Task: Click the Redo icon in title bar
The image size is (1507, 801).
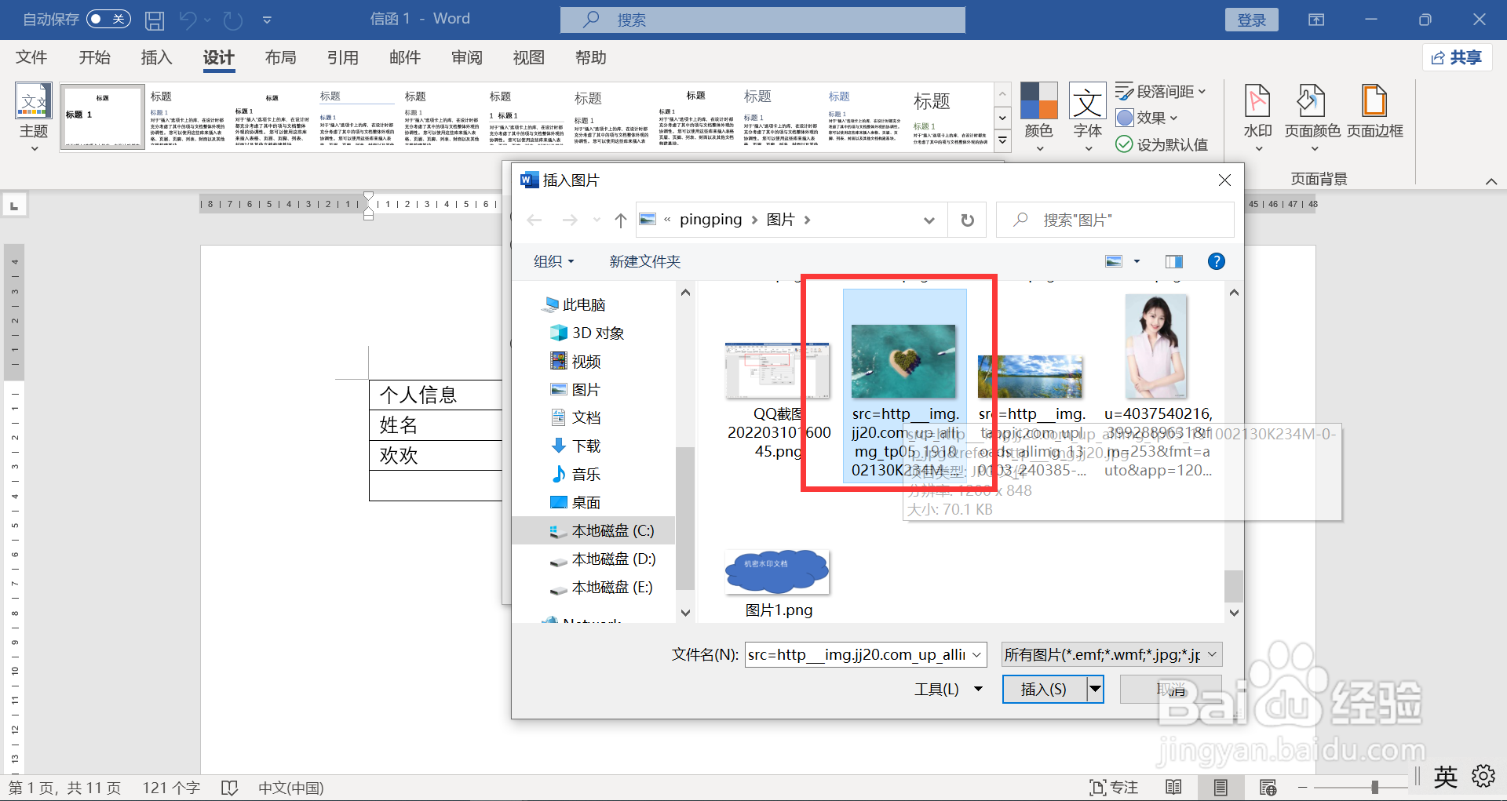Action: (x=233, y=20)
